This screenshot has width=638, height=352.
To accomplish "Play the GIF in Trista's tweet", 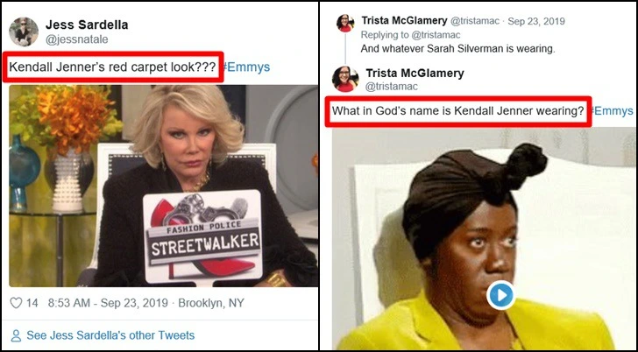I will pos(500,295).
